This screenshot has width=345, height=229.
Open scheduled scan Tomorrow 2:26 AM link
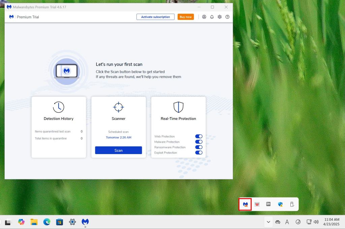click(118, 137)
